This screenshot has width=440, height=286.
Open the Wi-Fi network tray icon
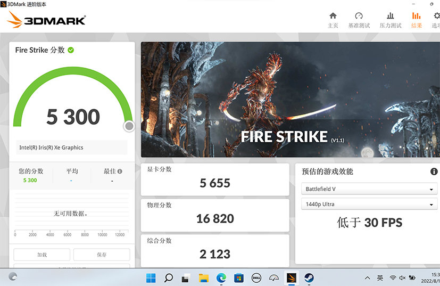pyautogui.click(x=393, y=278)
